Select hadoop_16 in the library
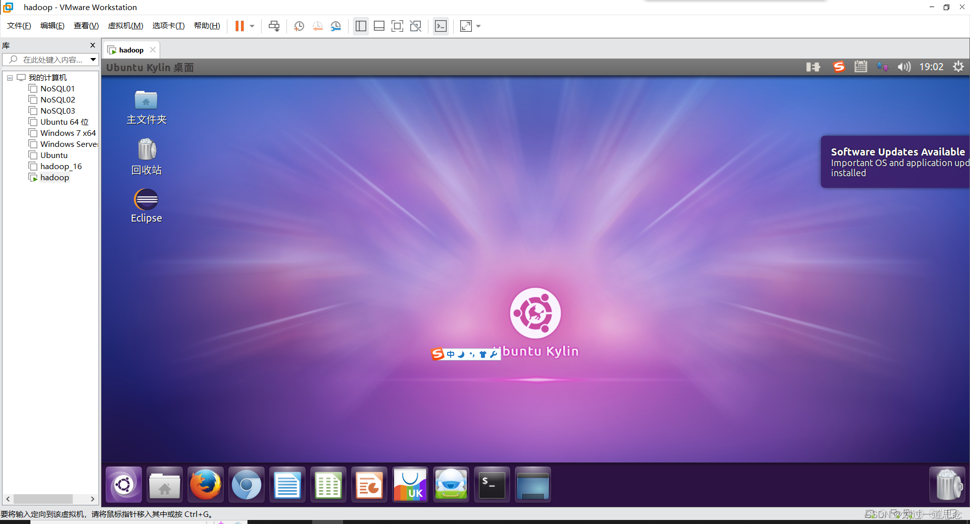The width and height of the screenshot is (970, 524). [x=61, y=167]
